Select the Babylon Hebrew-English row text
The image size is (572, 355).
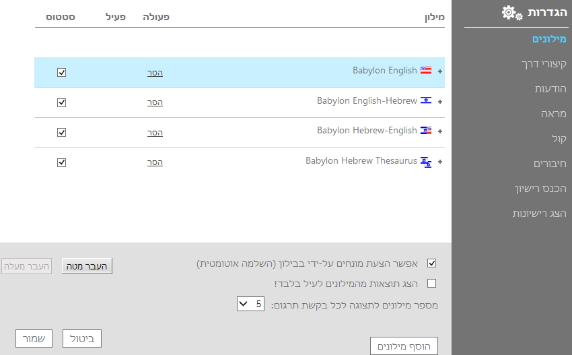(x=367, y=131)
